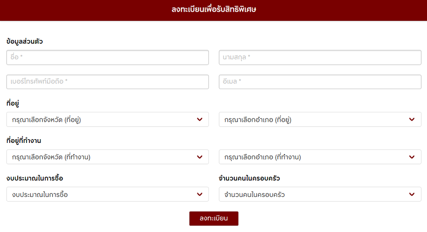
Task: Open the กรุณาเลือกจังหวัด (ที่อยู่) dropdown
Action: 108,119
